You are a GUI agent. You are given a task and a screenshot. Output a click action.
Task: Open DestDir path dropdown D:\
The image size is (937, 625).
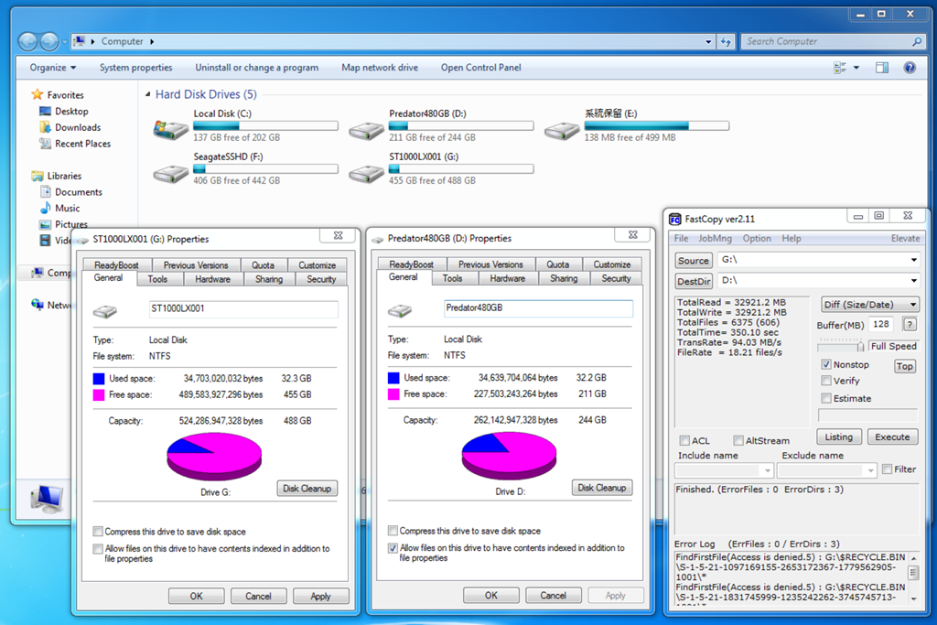[x=914, y=280]
